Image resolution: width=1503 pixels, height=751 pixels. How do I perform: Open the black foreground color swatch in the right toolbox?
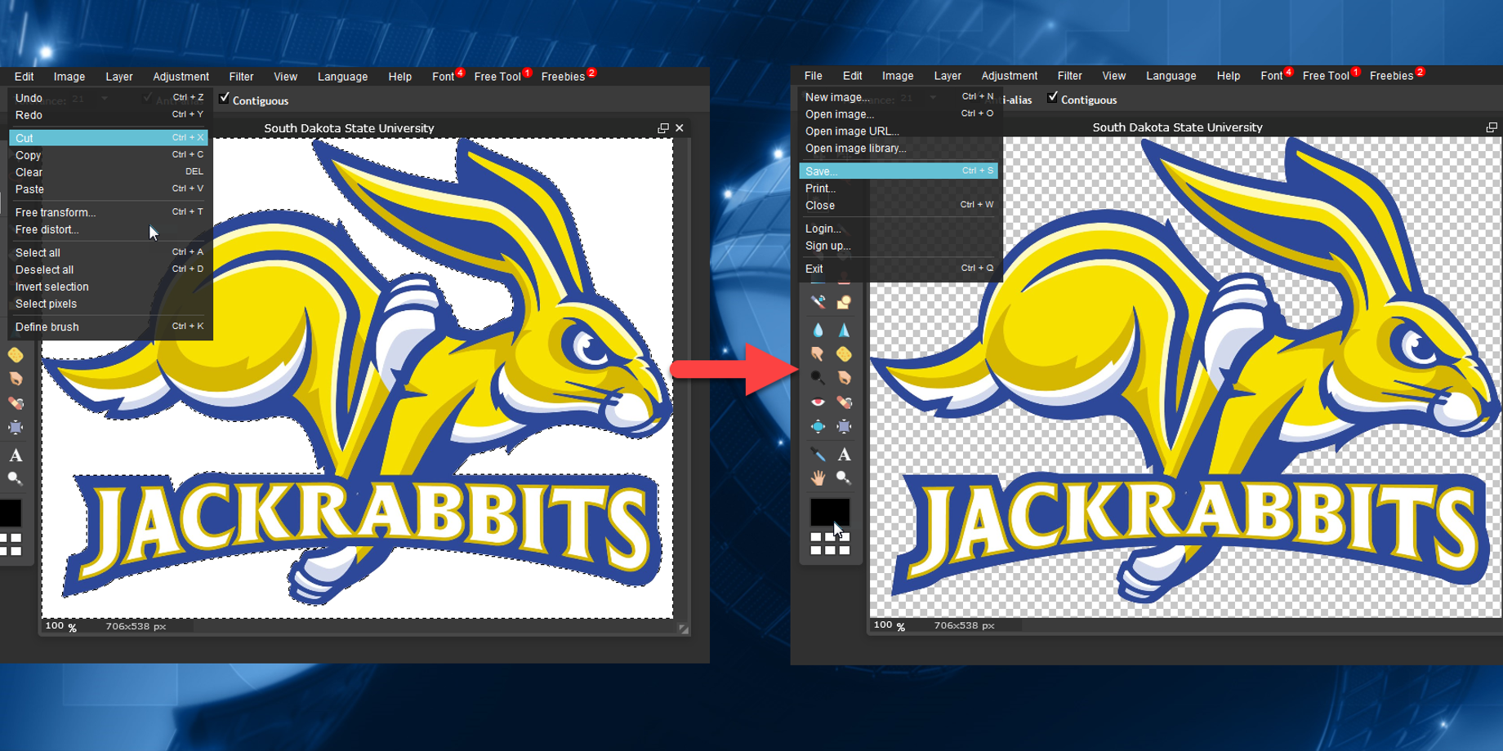click(x=828, y=511)
